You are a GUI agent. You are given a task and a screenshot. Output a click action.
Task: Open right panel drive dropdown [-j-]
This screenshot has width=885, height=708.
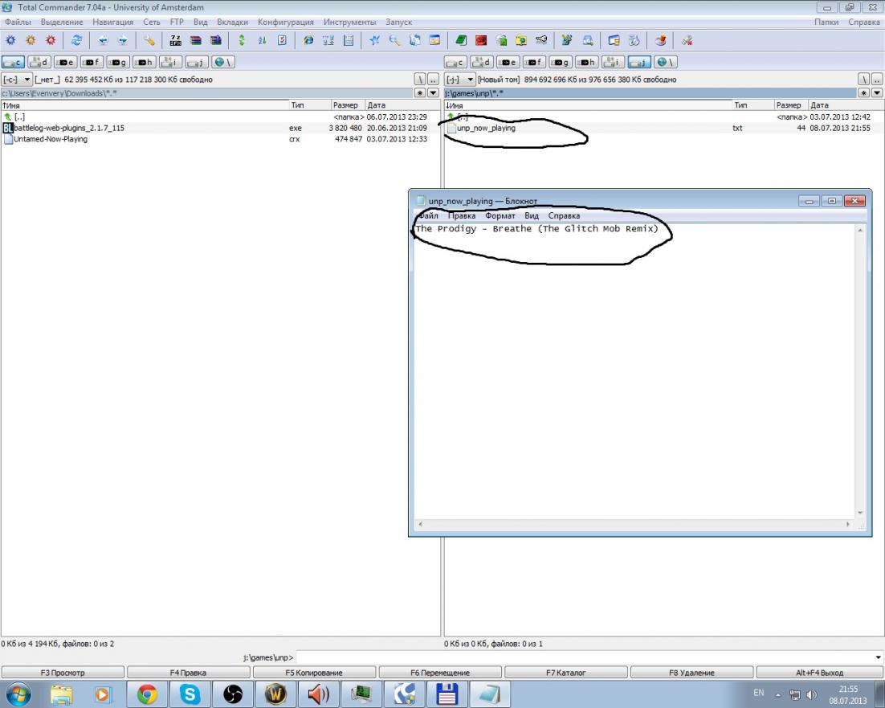click(x=459, y=80)
